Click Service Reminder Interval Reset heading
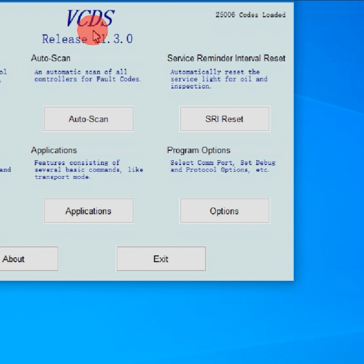The width and height of the screenshot is (364, 364). pyautogui.click(x=226, y=58)
